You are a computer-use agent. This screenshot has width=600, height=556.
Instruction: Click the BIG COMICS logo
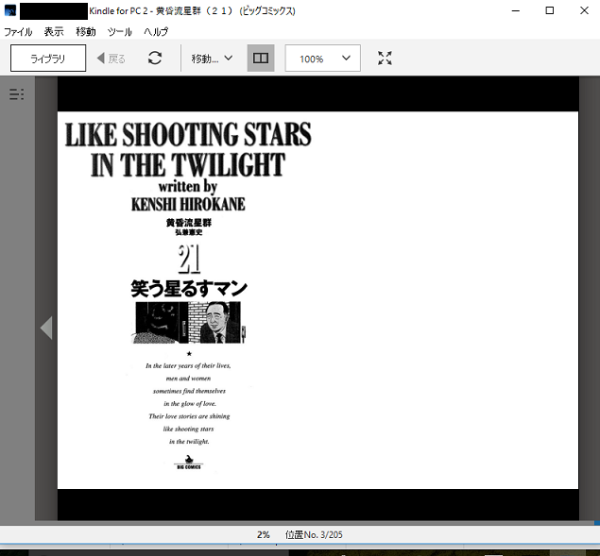click(x=189, y=462)
